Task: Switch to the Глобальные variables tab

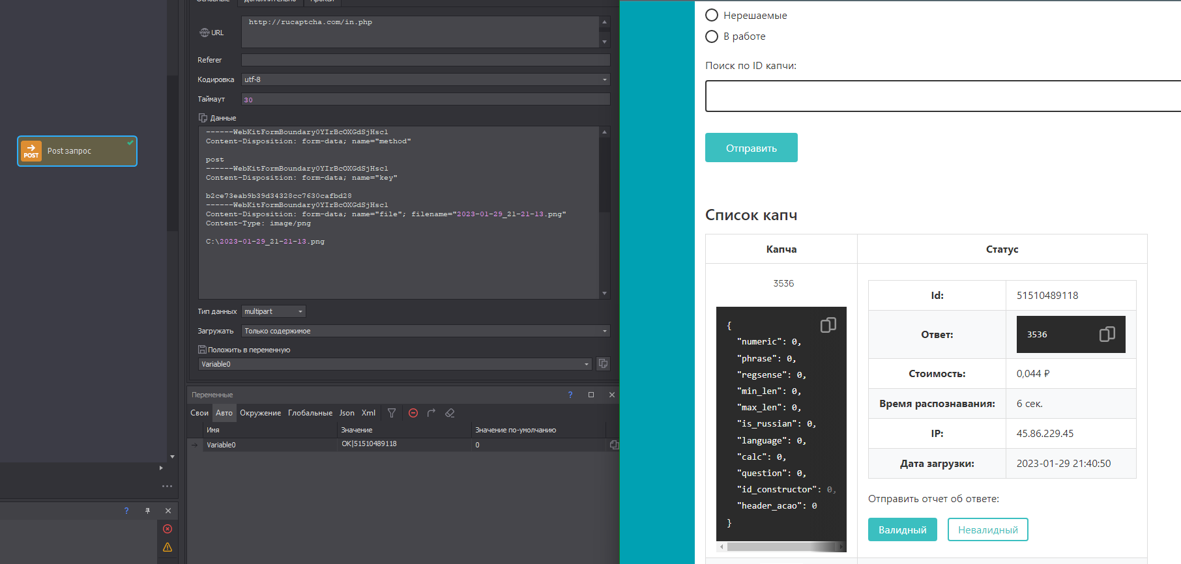Action: tap(310, 413)
